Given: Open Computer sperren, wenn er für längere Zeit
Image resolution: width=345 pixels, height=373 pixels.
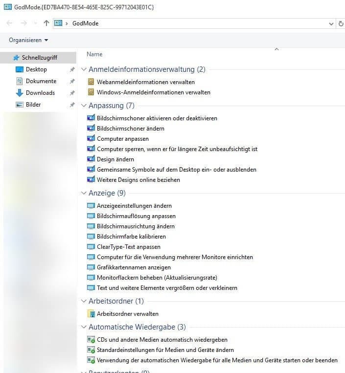Looking at the screenshot, I should 177,149.
